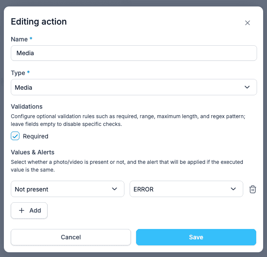This screenshot has height=257, width=267.
Task: Open the Not present value dropdown
Action: click(x=67, y=189)
